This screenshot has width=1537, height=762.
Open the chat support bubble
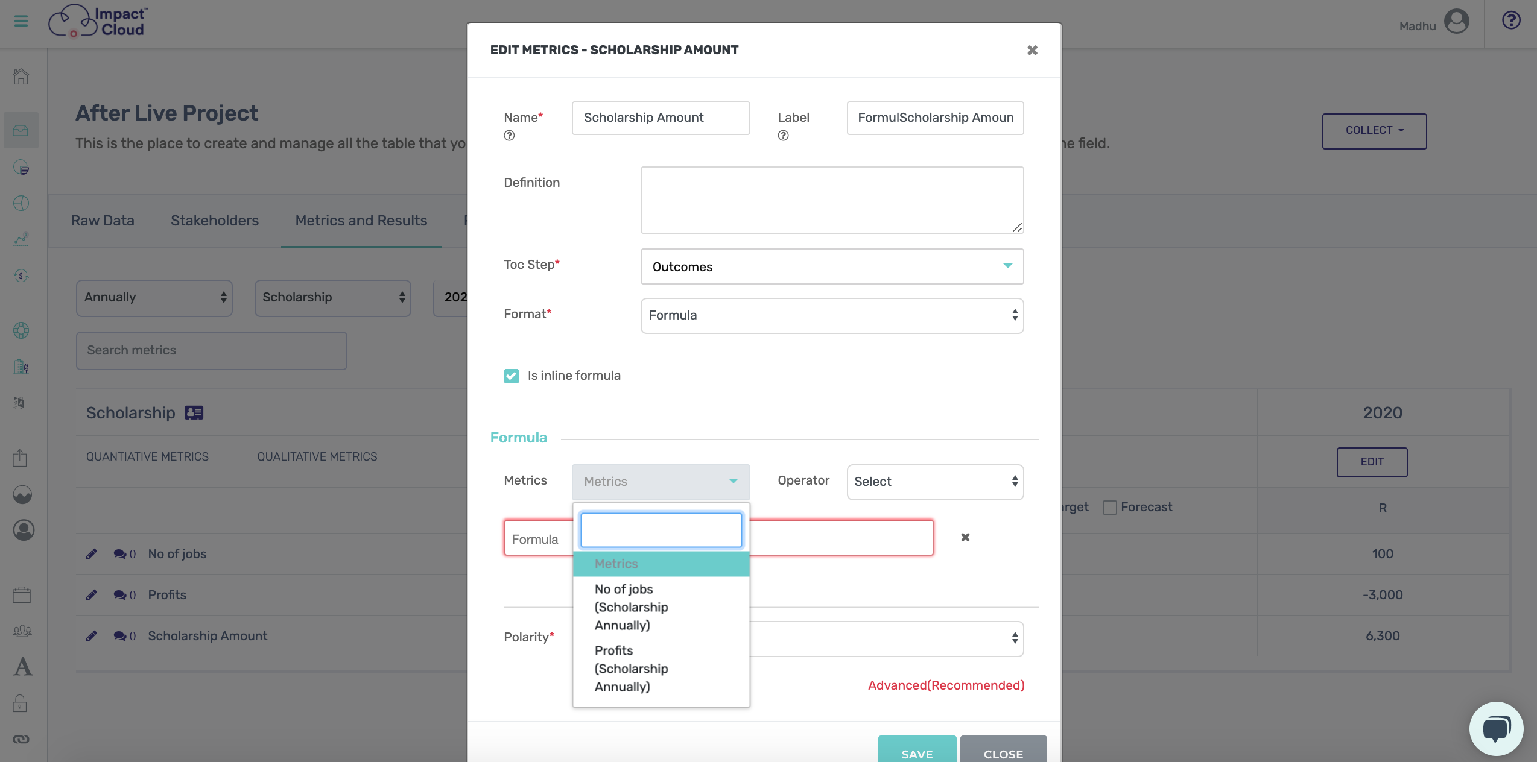(1497, 728)
